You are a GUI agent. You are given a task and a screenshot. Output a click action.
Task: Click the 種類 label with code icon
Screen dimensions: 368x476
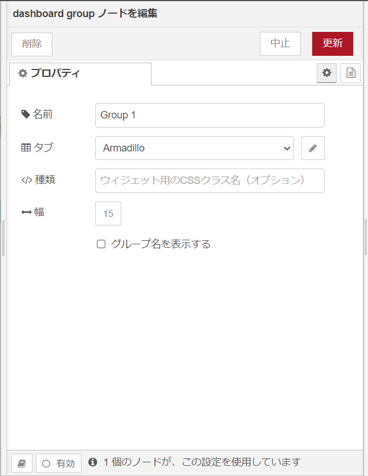[38, 180]
